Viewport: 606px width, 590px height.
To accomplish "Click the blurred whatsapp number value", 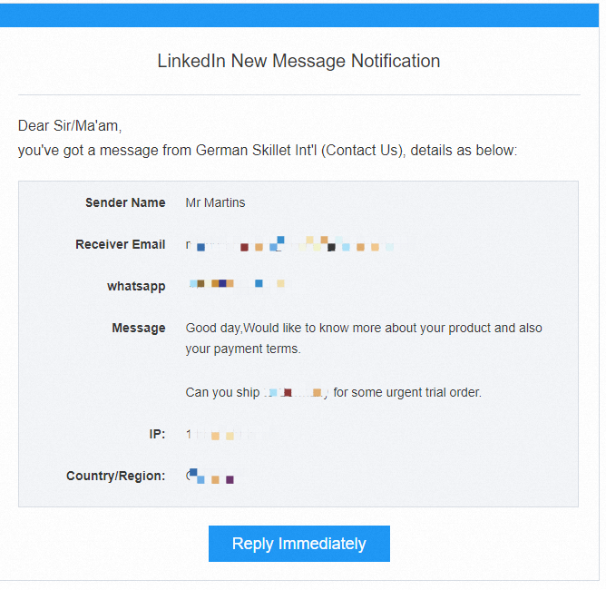I will pos(237,284).
